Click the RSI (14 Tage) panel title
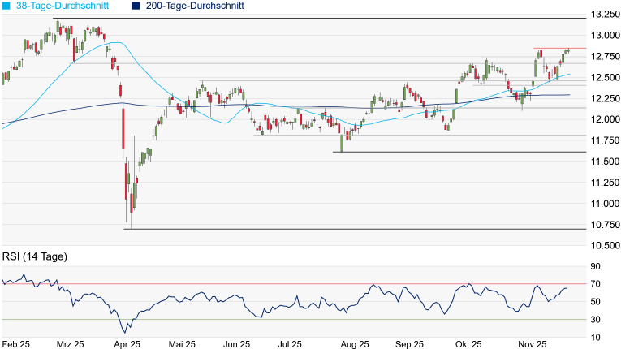 [x=34, y=257]
